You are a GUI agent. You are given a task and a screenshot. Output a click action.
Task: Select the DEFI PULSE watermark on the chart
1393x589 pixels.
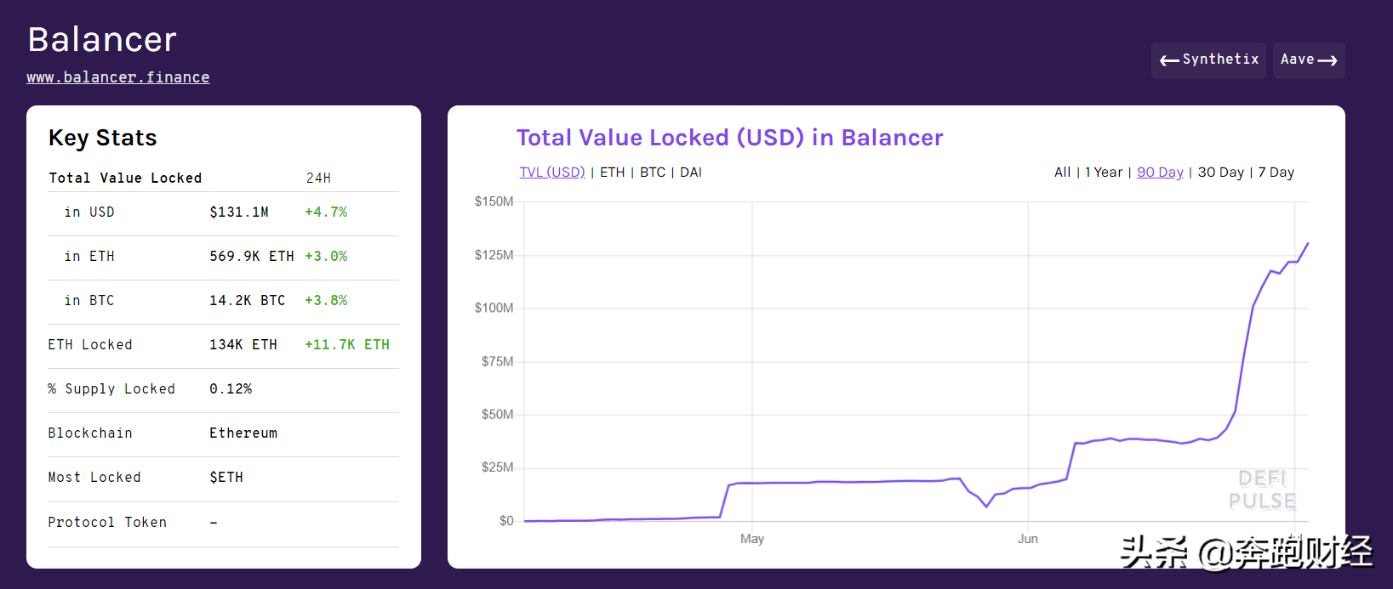(x=1262, y=491)
